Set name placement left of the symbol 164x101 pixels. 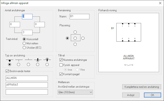click(67, 38)
